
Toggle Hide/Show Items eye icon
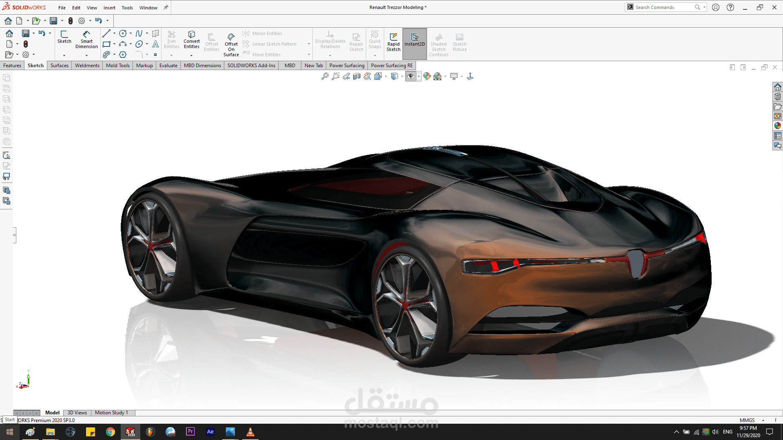point(410,76)
